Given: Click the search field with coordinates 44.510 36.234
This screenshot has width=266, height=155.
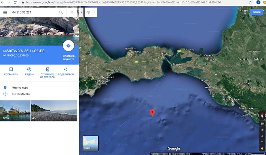Looking at the screenshot, I should coord(34,12).
